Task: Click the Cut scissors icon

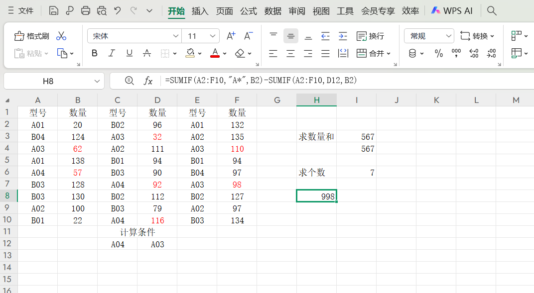Action: click(x=62, y=36)
